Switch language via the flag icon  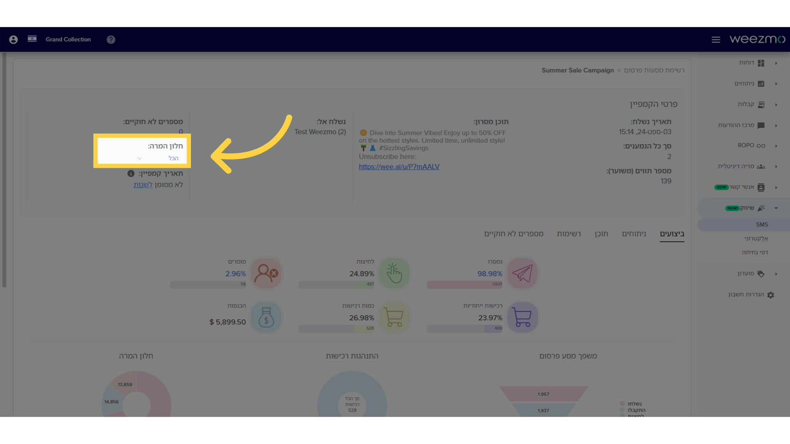32,39
